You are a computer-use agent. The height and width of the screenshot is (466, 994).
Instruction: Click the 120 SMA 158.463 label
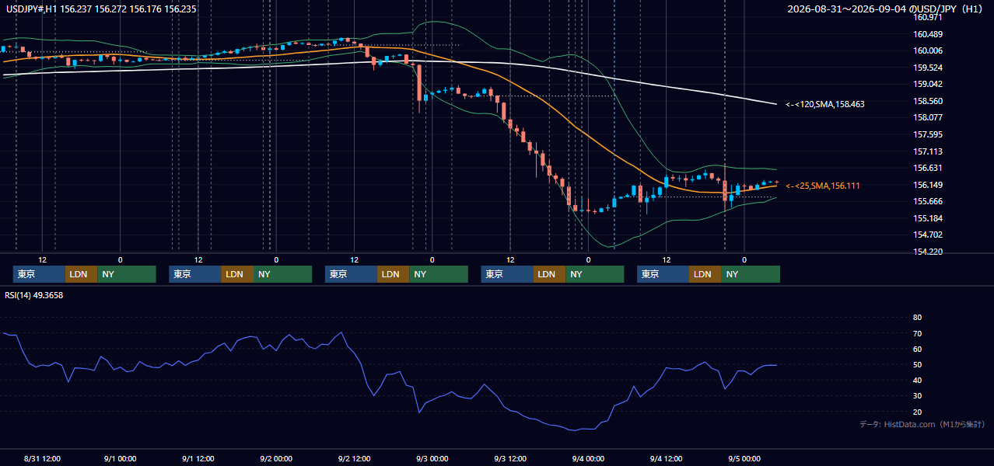click(824, 104)
